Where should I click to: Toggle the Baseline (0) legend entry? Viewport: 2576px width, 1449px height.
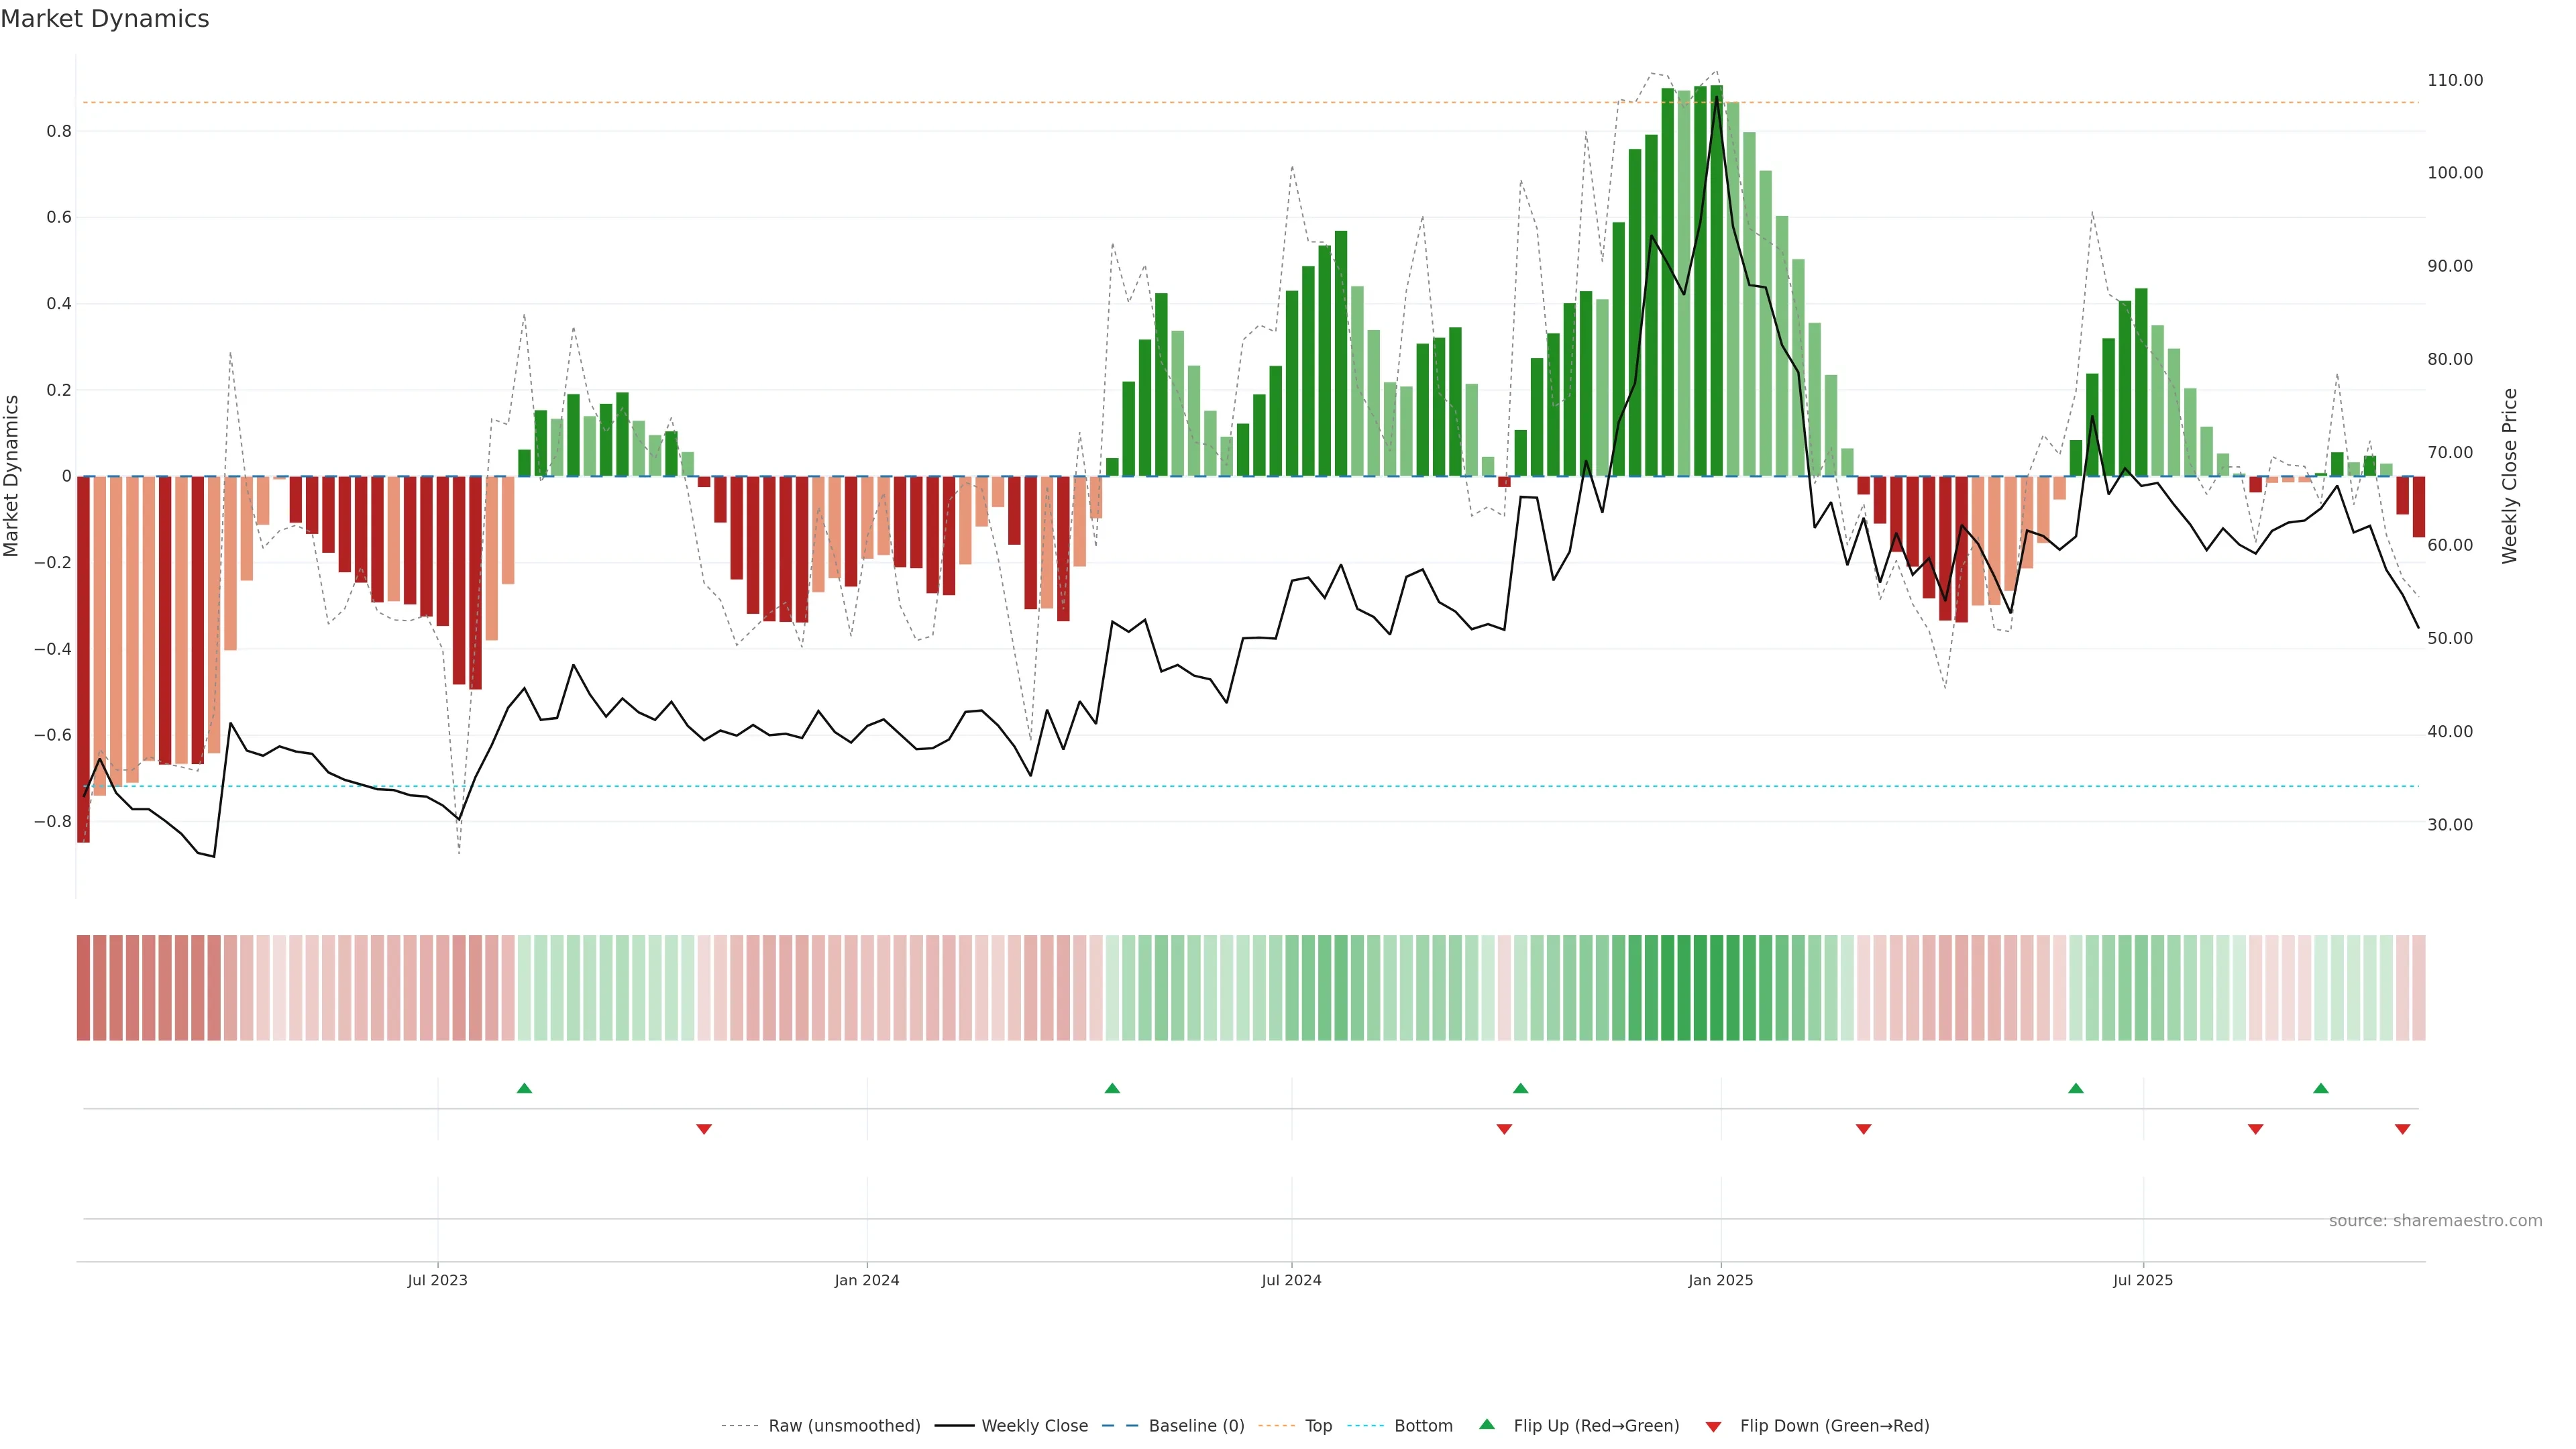(x=1196, y=1426)
